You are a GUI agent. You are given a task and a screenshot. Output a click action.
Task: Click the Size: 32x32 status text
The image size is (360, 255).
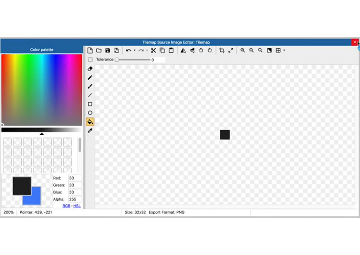(x=135, y=213)
